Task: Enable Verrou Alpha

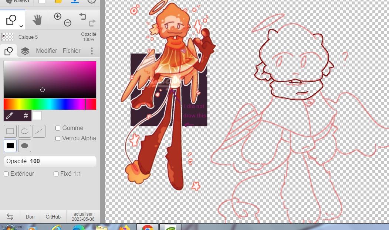Action: (x=58, y=138)
